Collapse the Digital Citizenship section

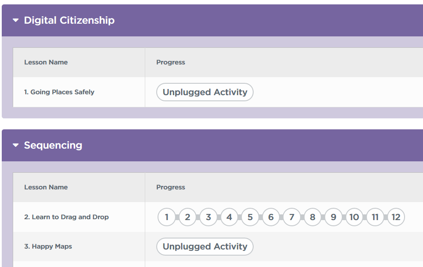tap(16, 20)
